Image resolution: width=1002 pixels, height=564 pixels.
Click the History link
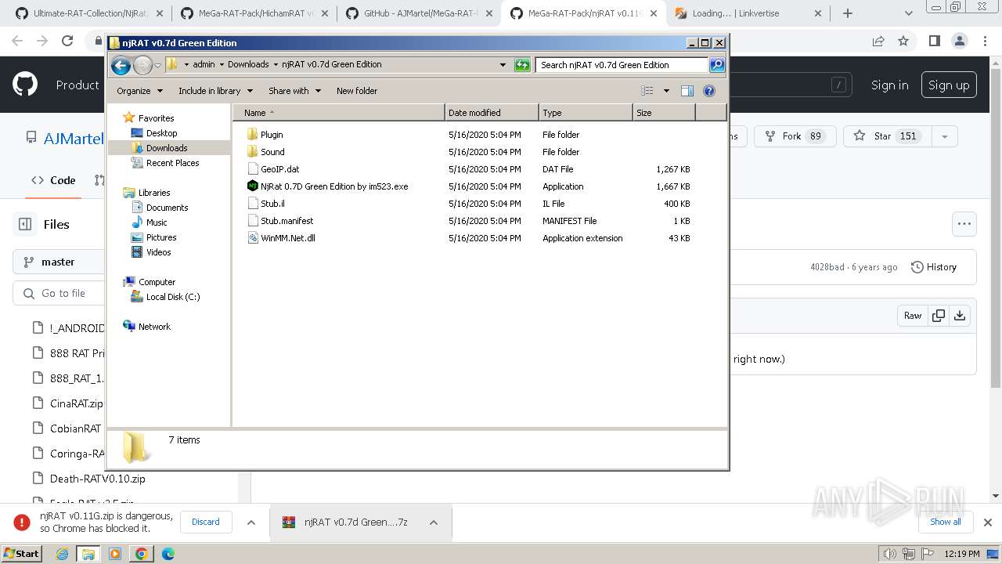934,267
